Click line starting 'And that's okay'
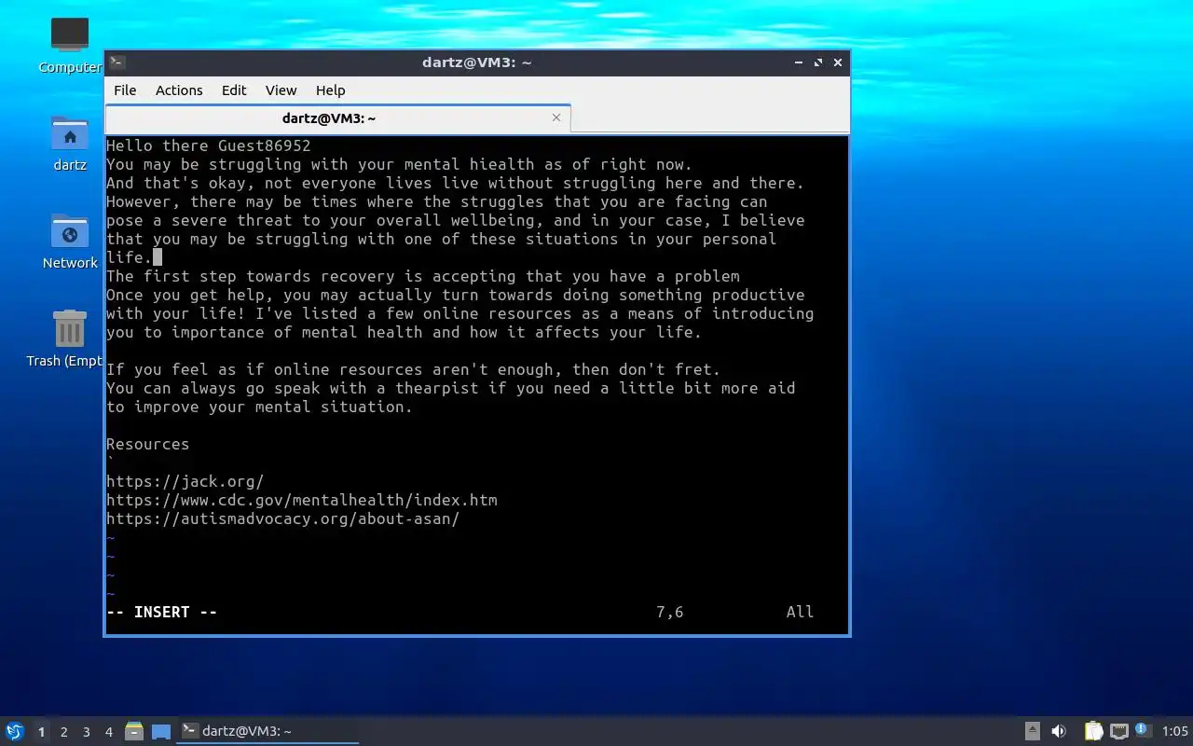The height and width of the screenshot is (746, 1193). tap(455, 183)
